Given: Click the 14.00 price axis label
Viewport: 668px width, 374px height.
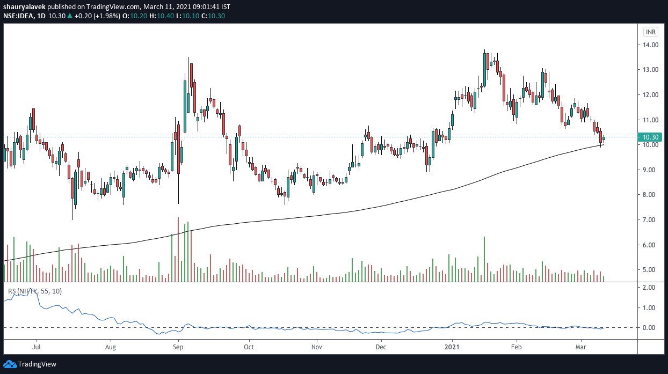Looking at the screenshot, I should click(x=651, y=45).
